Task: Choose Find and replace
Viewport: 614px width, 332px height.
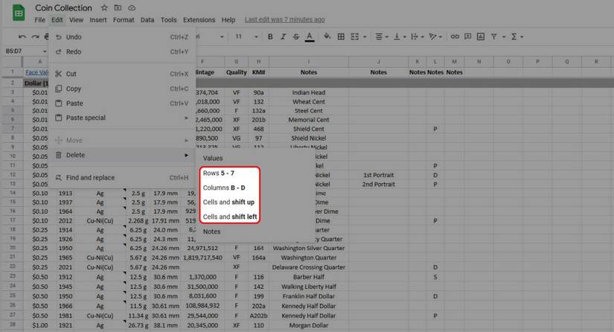Action: click(x=122, y=177)
